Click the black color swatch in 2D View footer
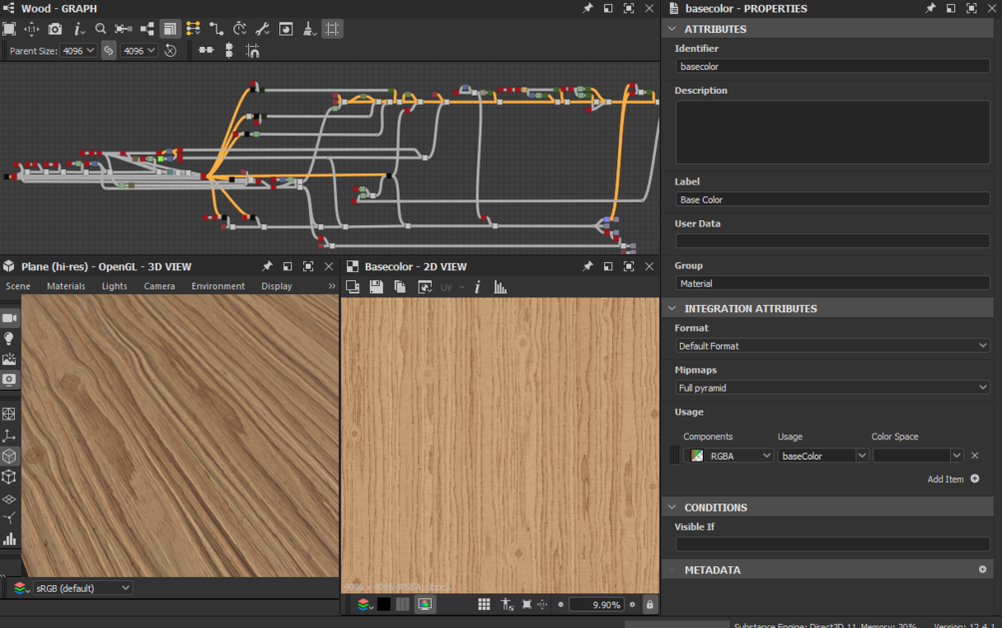Screen dimensions: 1002x628 click(x=384, y=604)
